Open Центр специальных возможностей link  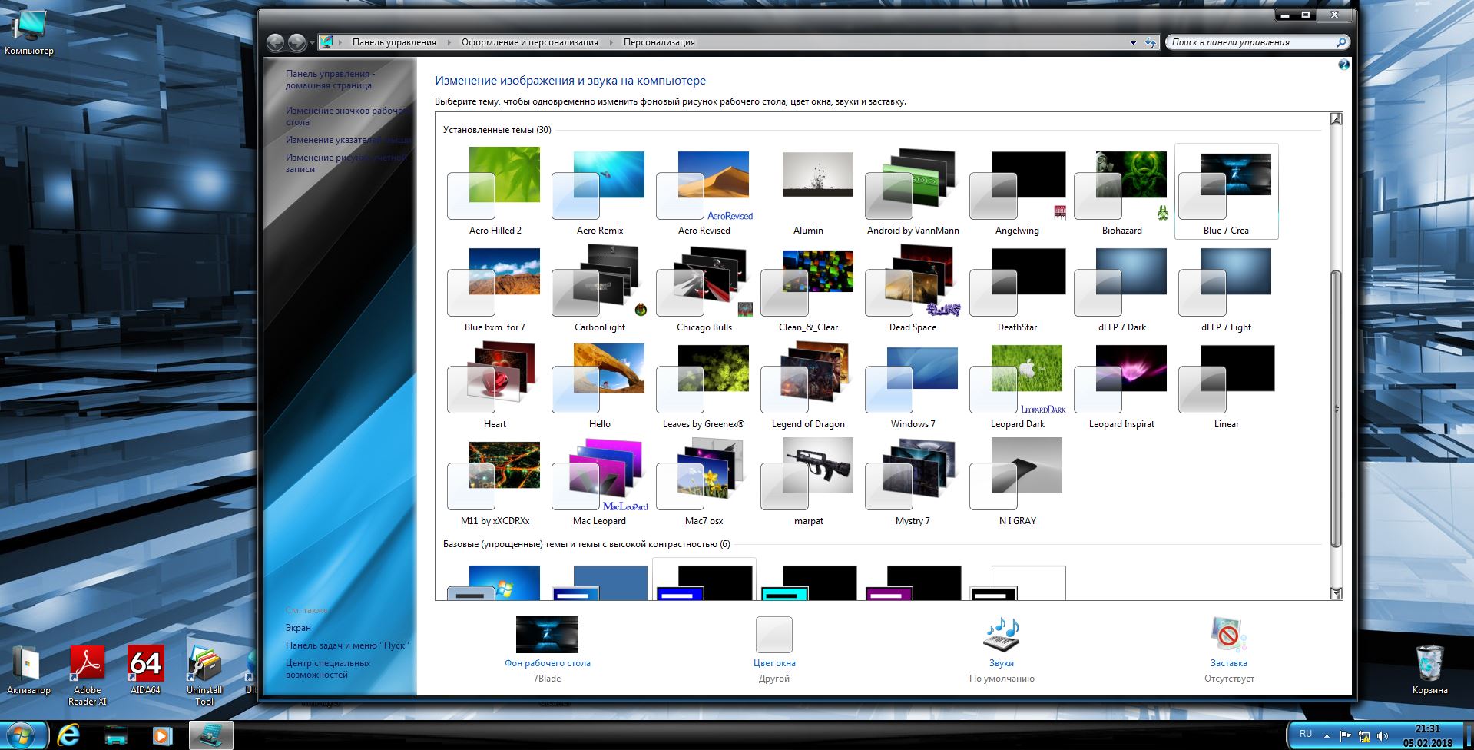click(x=328, y=669)
